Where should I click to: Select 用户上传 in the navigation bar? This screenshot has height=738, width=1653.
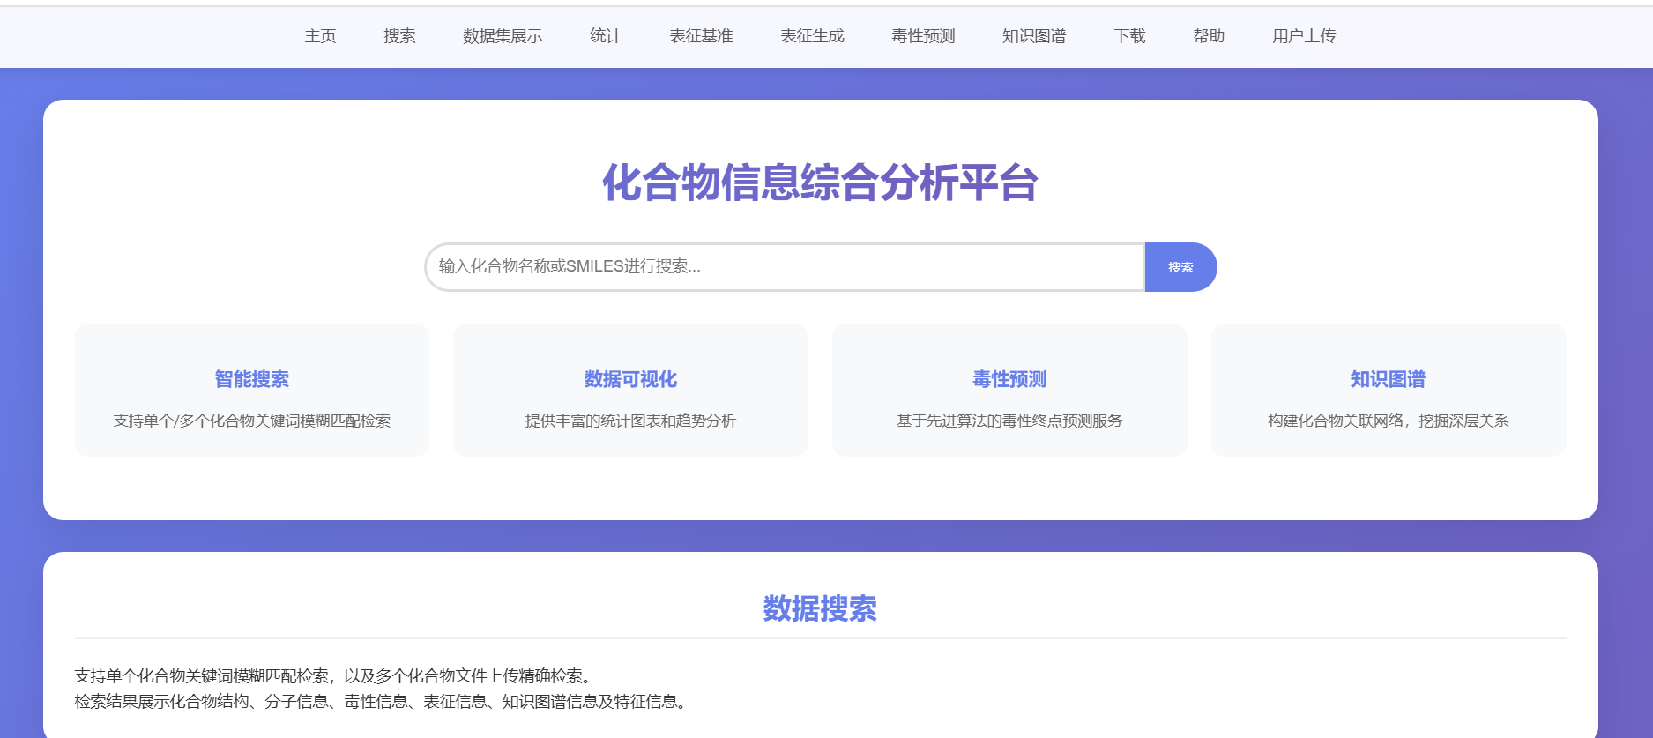coord(1304,36)
